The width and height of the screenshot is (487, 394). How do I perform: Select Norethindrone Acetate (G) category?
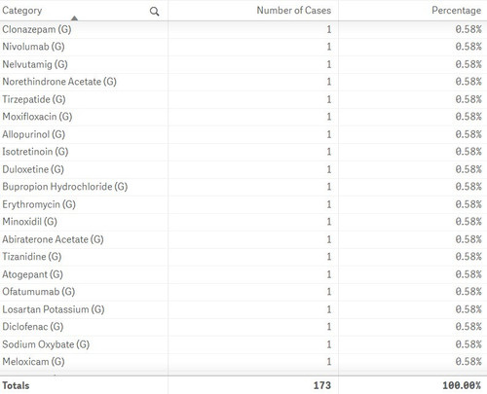coord(59,82)
